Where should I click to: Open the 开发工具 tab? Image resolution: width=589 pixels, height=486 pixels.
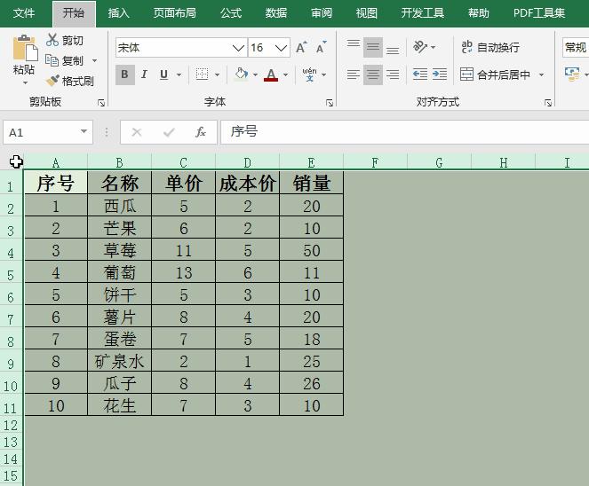[x=423, y=13]
